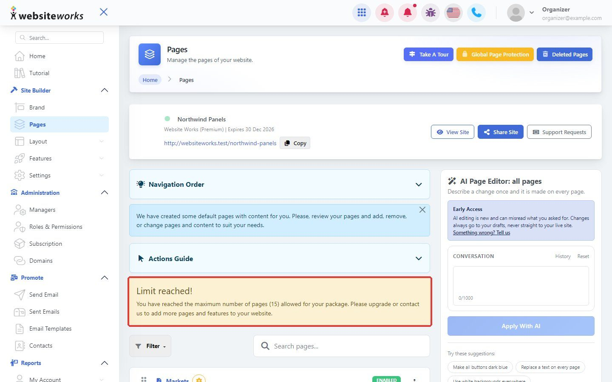Viewport: 612px width, 382px height.
Task: Open Roles & Permissions
Action: [59, 227]
